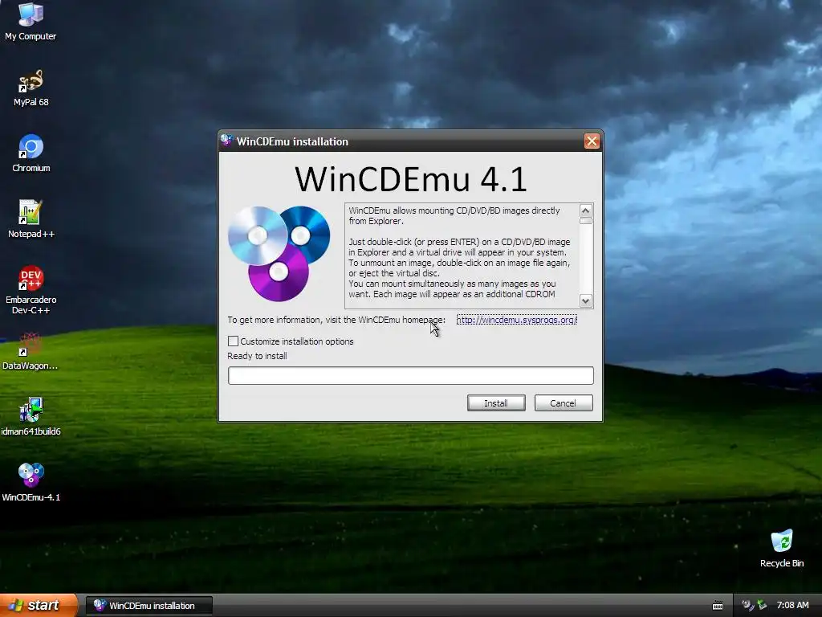Open Embarcadero Dev-C++ shortcut

click(x=31, y=289)
